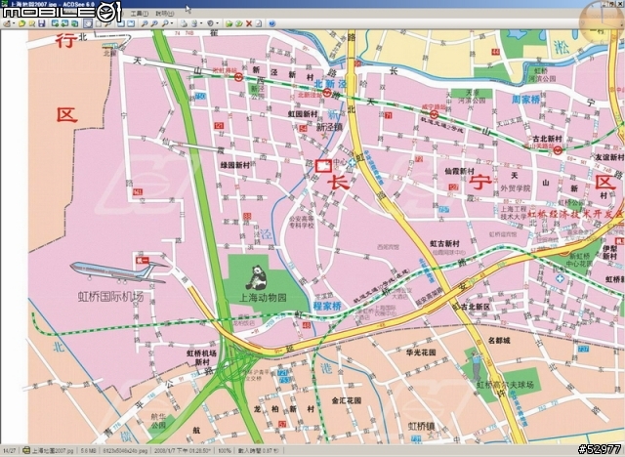Click the image dimensions status entry
The image size is (625, 457).
125,450
